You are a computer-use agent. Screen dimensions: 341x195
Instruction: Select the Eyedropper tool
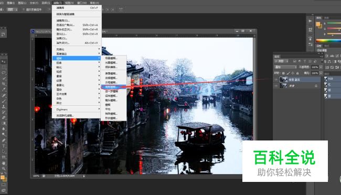coord(4,90)
